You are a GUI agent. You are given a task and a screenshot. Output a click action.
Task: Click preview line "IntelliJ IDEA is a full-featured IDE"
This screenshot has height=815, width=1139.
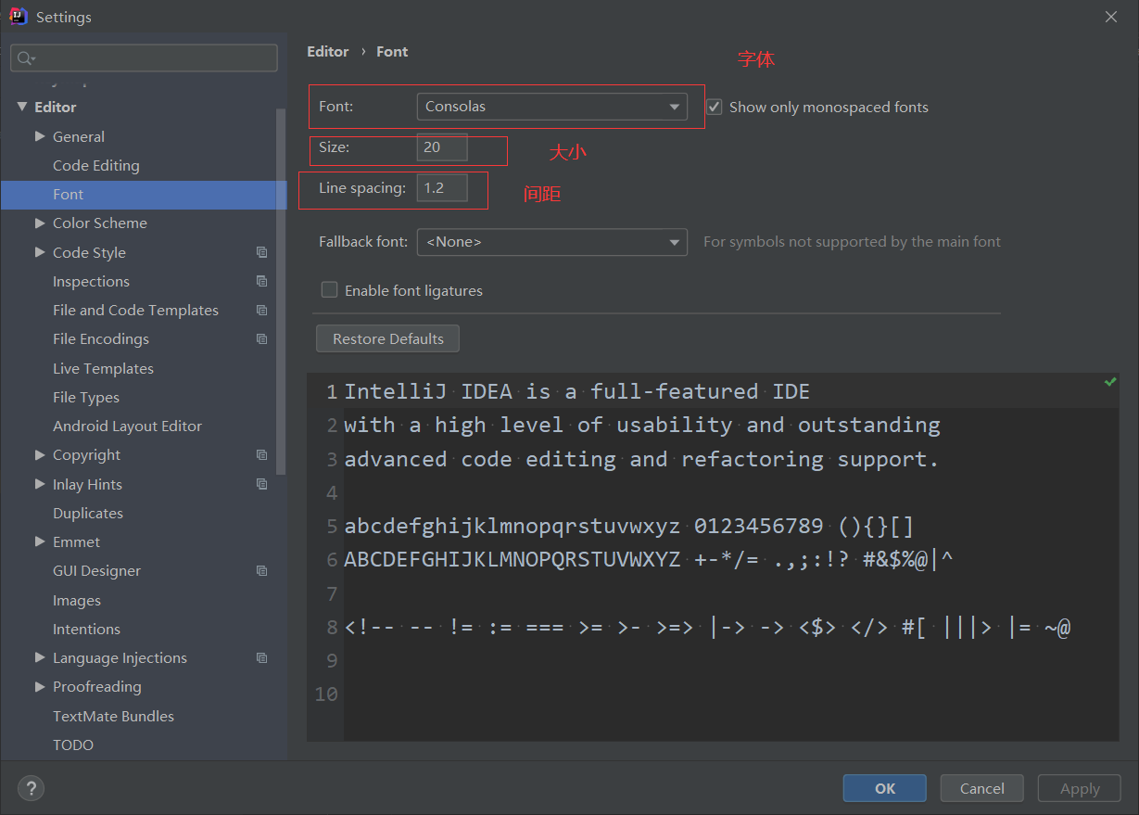(576, 391)
